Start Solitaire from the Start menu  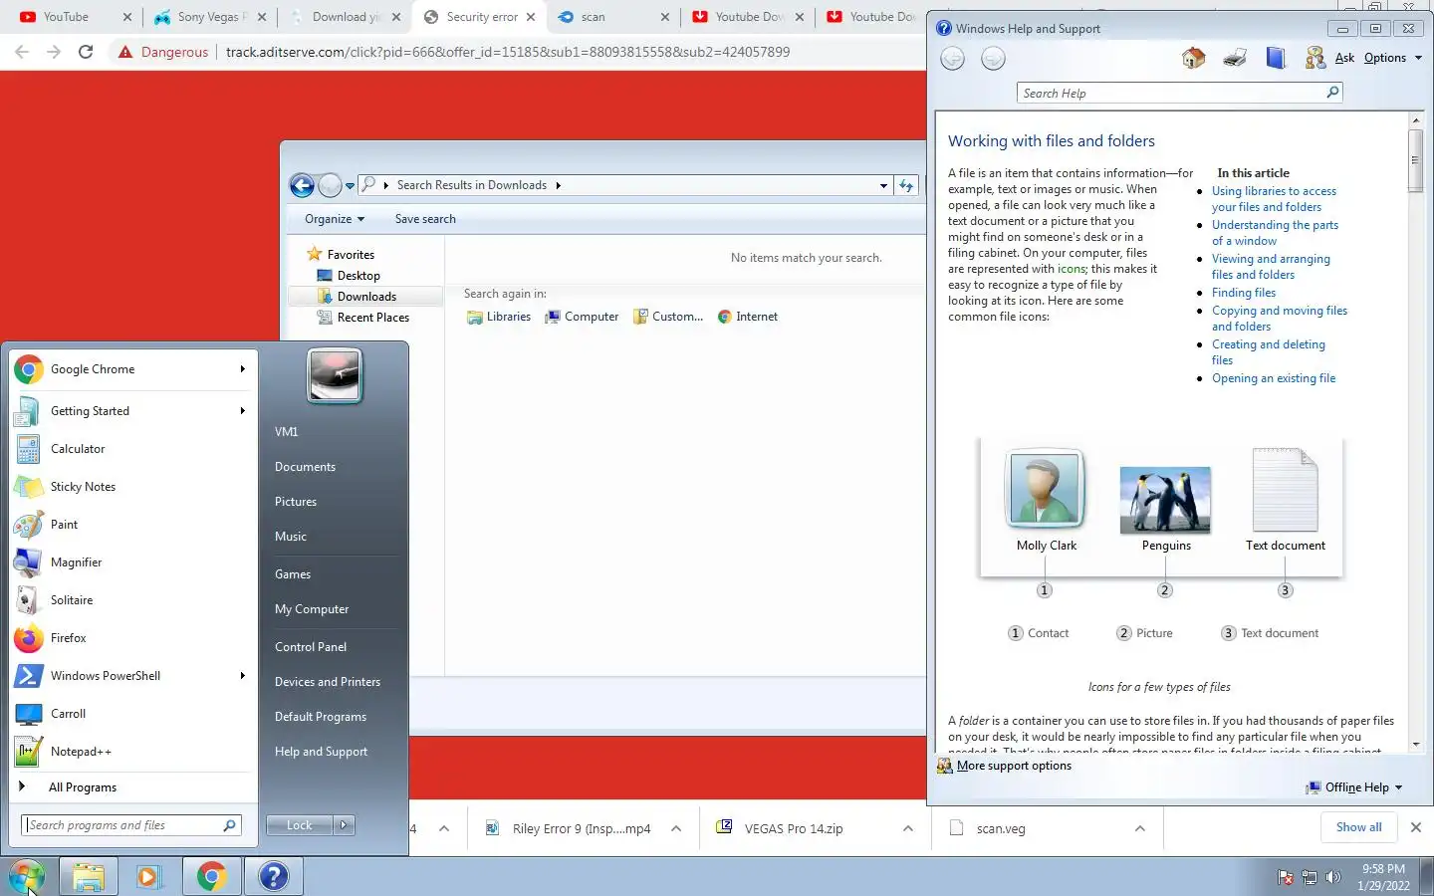130,600
